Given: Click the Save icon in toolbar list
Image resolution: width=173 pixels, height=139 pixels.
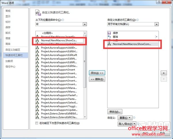Looking at the screenshot, I should [x=109, y=33].
